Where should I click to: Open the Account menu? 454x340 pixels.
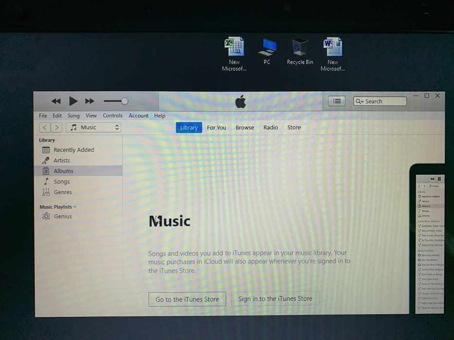click(x=138, y=116)
